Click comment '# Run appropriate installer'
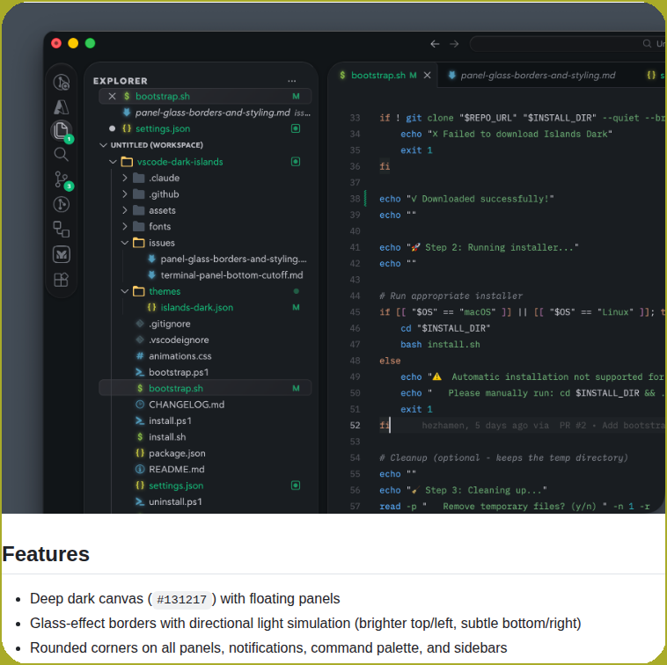Screen dimensions: 667x665 pos(451,296)
